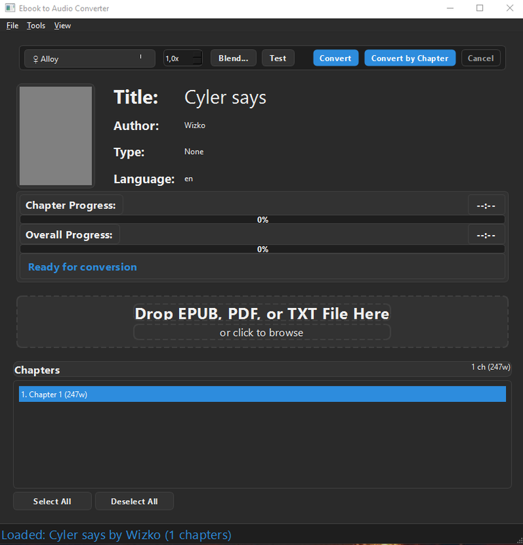523x545 pixels.
Task: Maximize the Ebook to Audio Converter window
Action: [479, 8]
